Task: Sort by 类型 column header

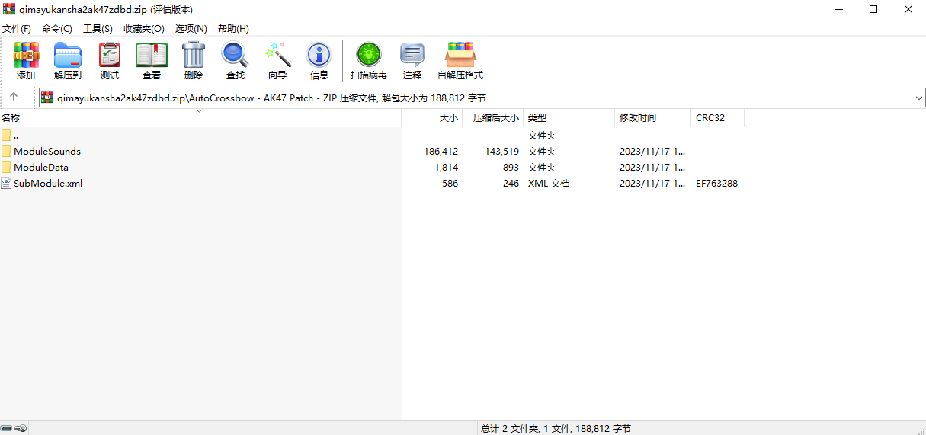Action: pos(569,118)
